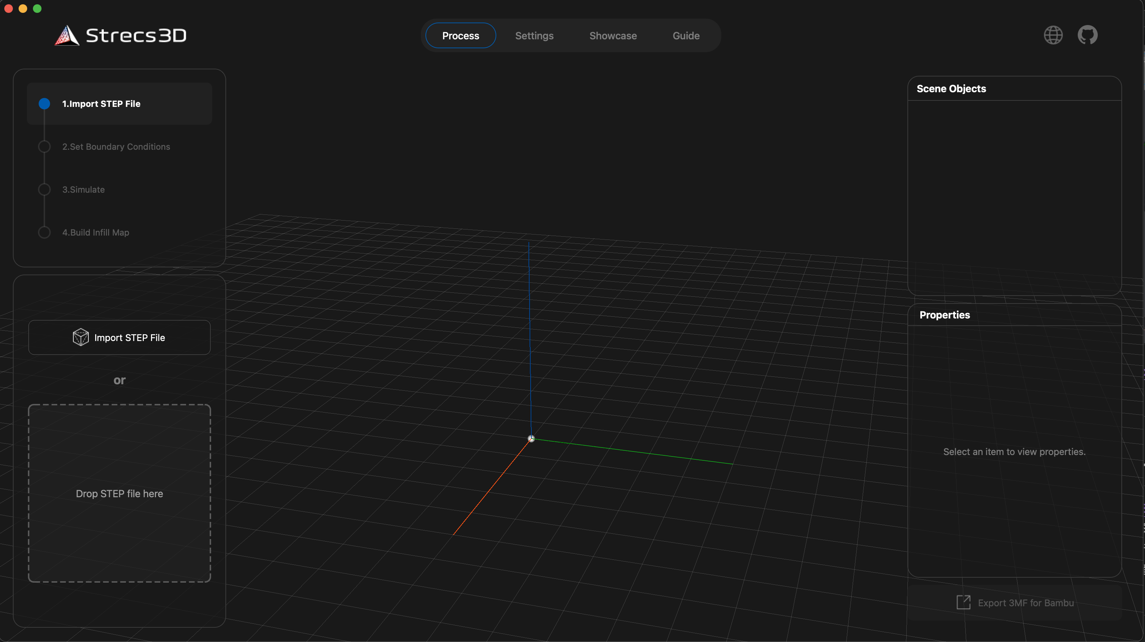This screenshot has width=1145, height=642.
Task: Click the Export 3MF arrow icon
Action: point(963,602)
